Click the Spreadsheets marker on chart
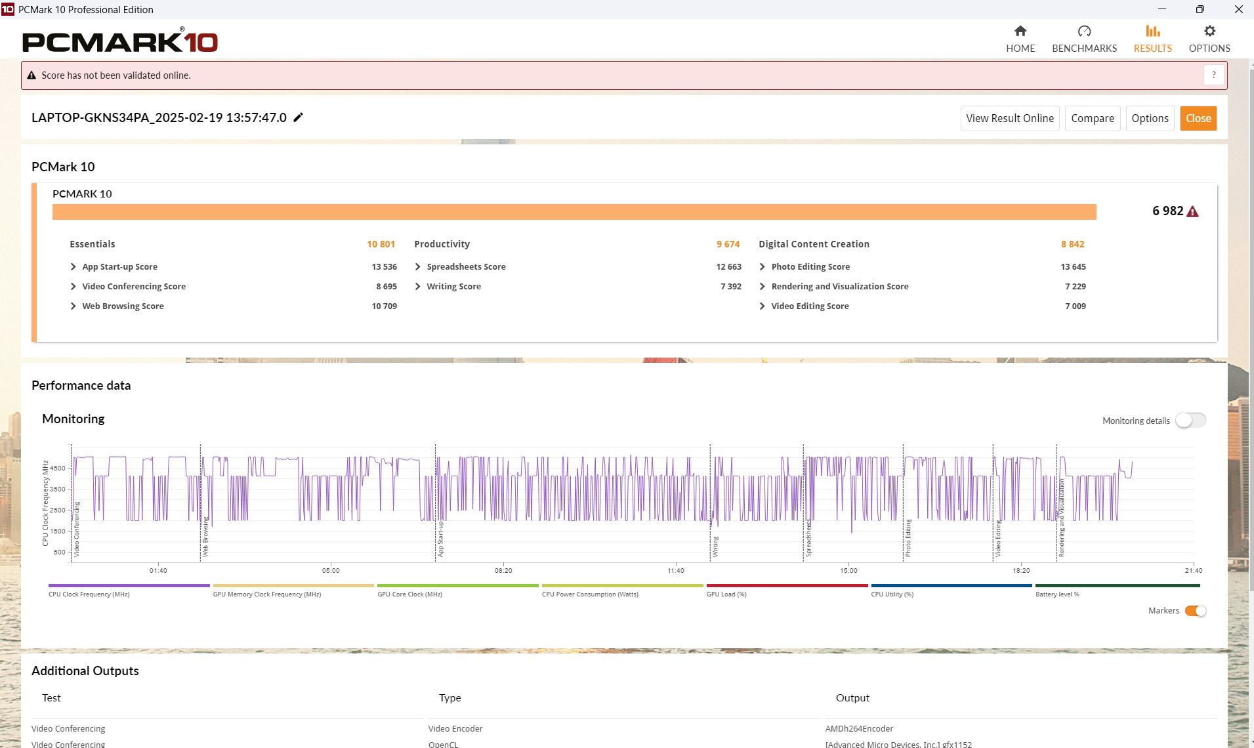 pyautogui.click(x=808, y=539)
